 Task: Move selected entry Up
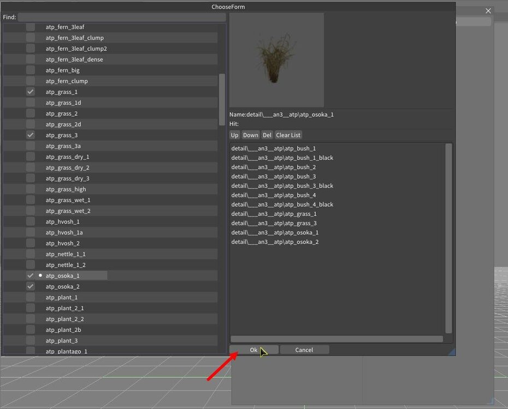234,135
